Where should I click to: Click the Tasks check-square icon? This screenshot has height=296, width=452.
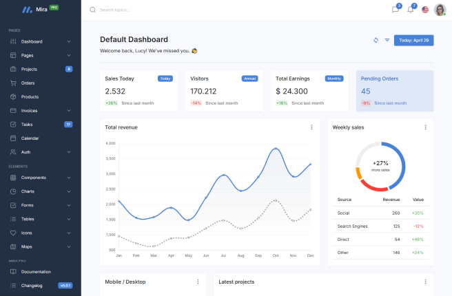tap(13, 125)
